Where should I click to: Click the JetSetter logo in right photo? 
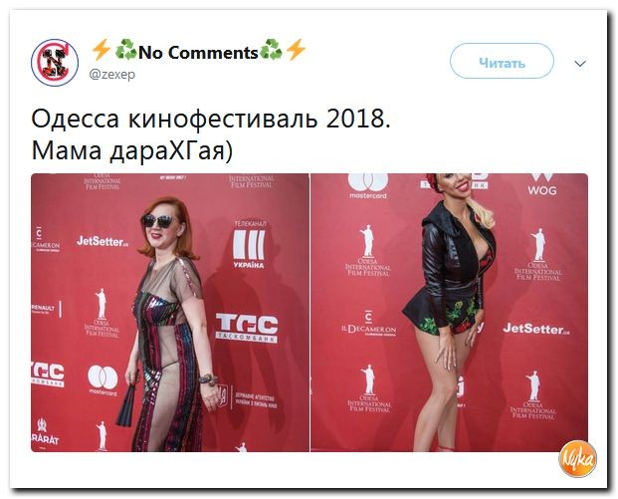pyautogui.click(x=535, y=329)
